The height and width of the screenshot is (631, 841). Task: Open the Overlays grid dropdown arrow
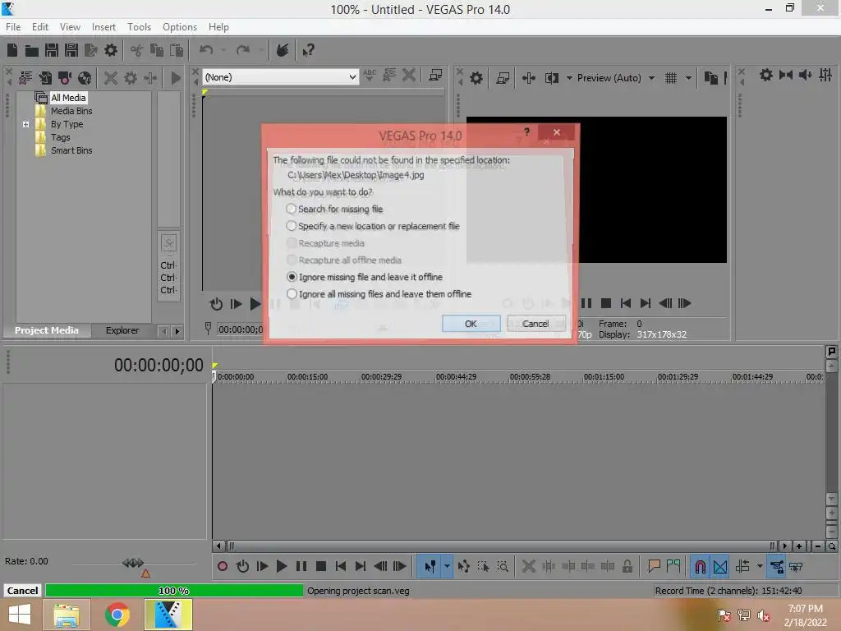point(688,78)
